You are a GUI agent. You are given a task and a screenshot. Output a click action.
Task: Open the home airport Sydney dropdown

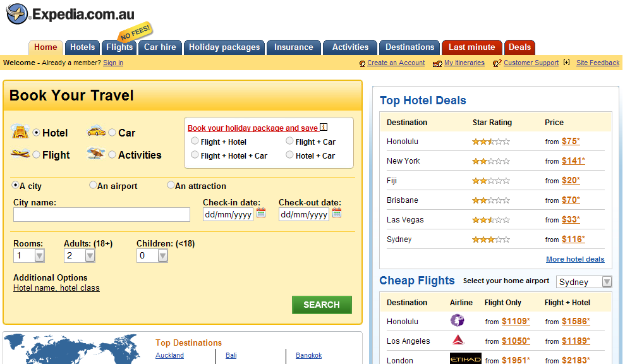click(583, 282)
